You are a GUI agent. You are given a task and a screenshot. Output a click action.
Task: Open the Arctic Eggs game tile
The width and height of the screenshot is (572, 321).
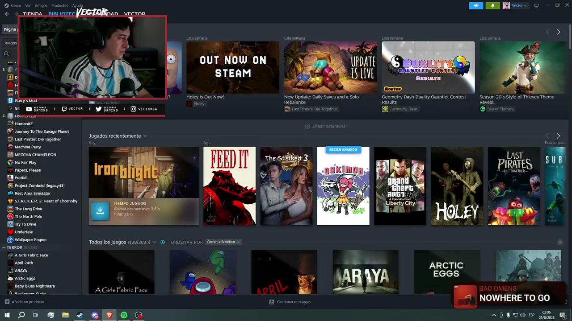447,272
